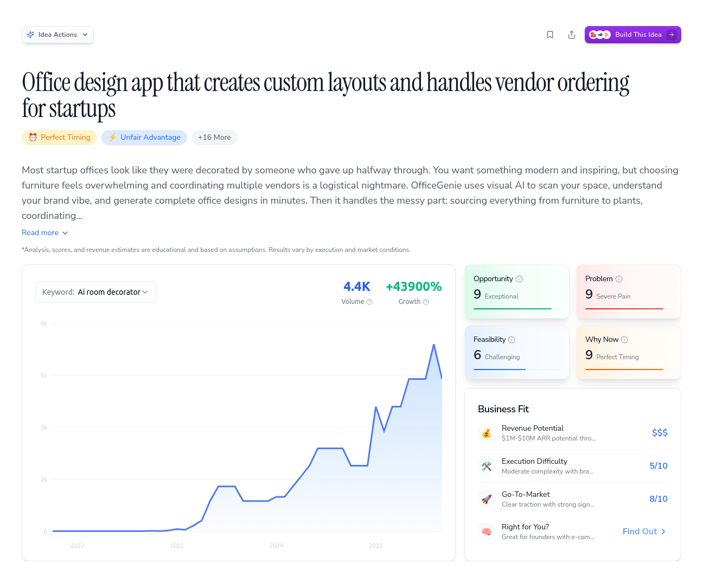The height and width of the screenshot is (583, 703).
Task: Click the brain icon next to Right for You?
Action: click(x=487, y=532)
